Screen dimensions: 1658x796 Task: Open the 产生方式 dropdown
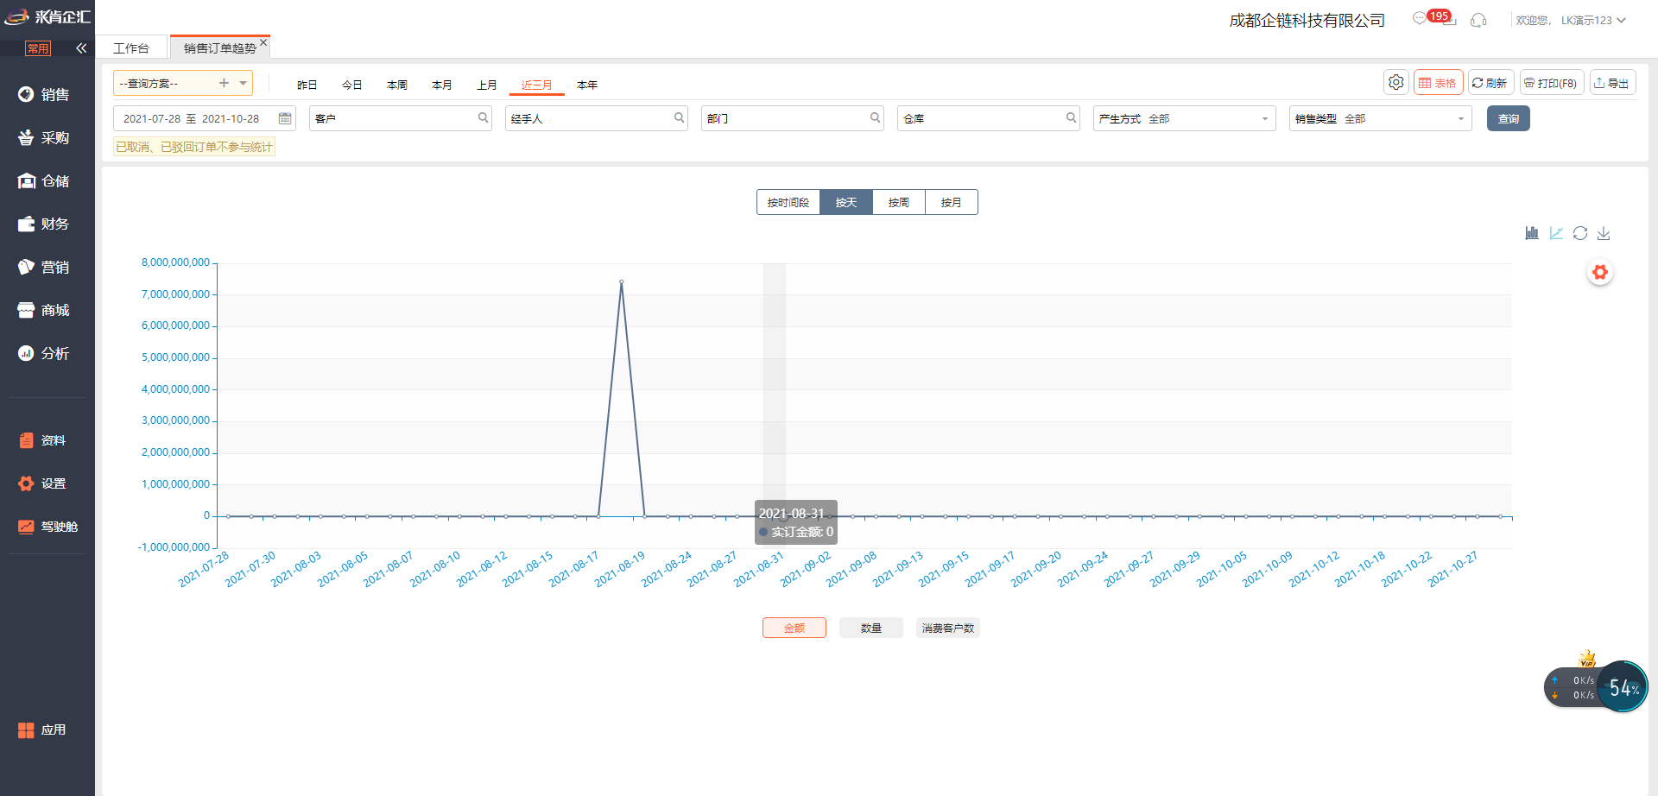1184,118
